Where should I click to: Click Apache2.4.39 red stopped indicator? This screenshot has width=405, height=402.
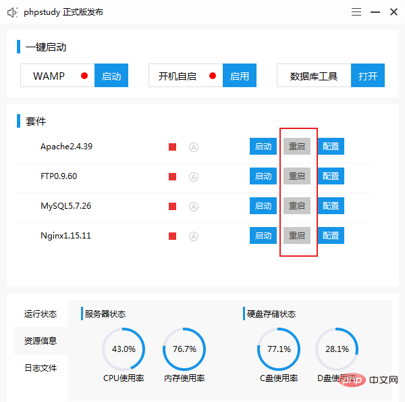tap(172, 147)
